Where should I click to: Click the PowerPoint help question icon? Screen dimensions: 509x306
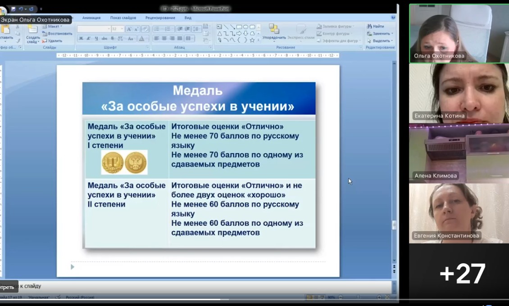[x=393, y=18]
